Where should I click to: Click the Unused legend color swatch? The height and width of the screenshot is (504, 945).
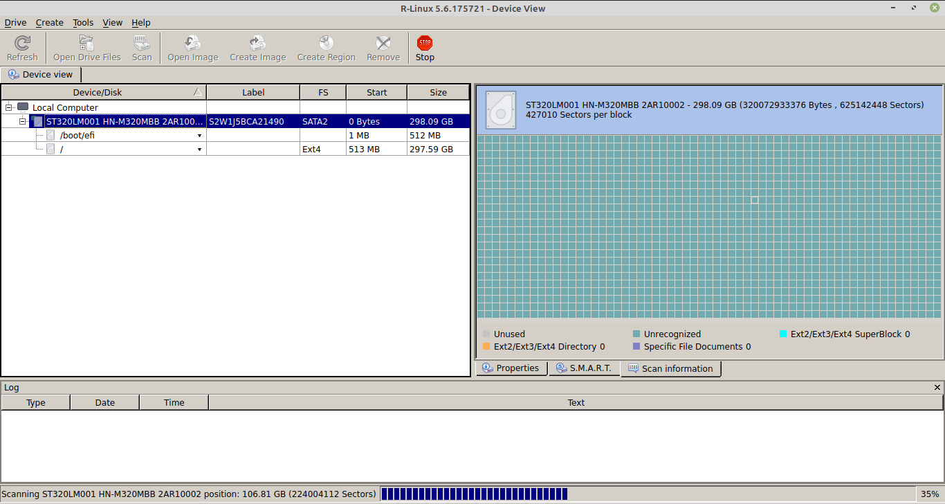click(x=486, y=334)
